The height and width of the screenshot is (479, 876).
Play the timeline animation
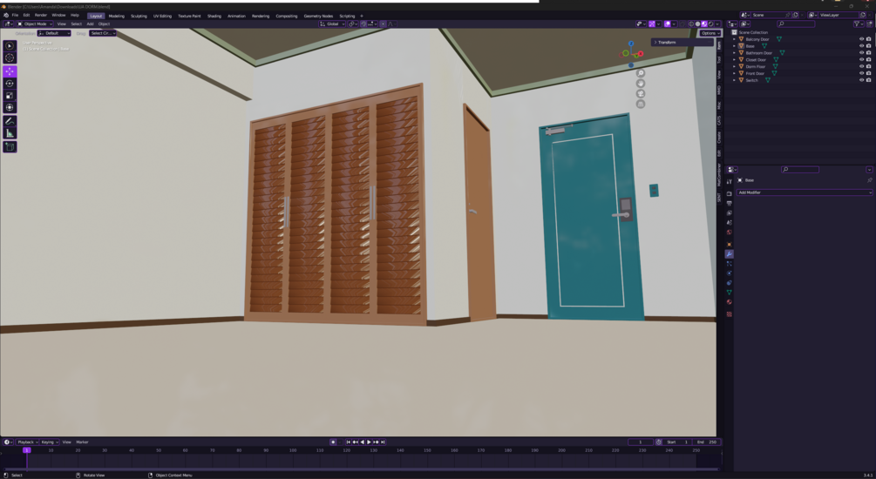[369, 442]
